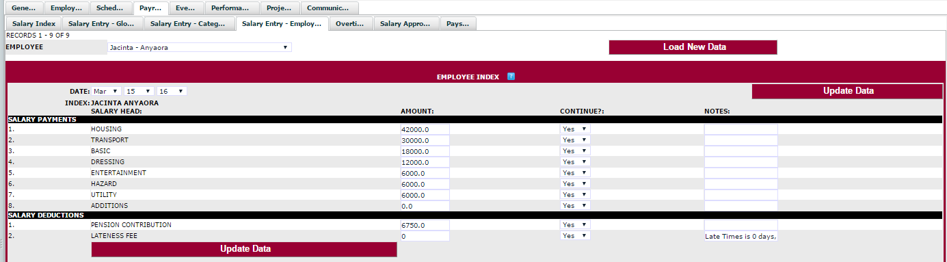Viewport: 947px width, 262px height.
Task: Click the Notes field for Housing
Action: [x=741, y=129]
